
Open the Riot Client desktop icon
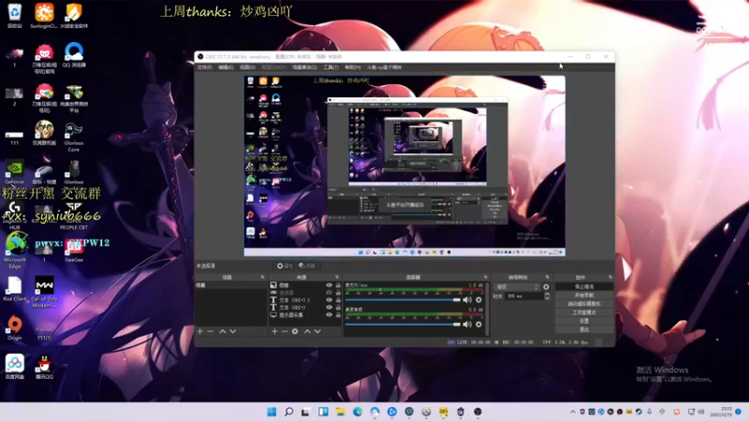(14, 289)
